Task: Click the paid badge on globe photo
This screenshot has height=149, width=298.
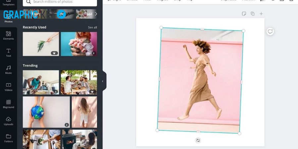Action: tap(67, 125)
